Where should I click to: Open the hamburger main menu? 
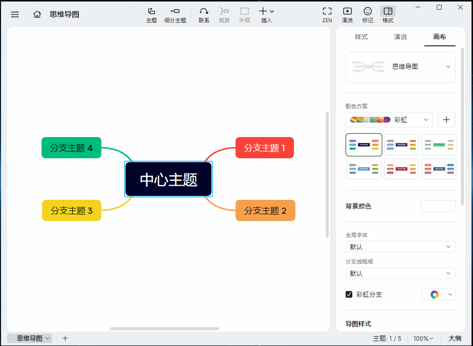[15, 14]
